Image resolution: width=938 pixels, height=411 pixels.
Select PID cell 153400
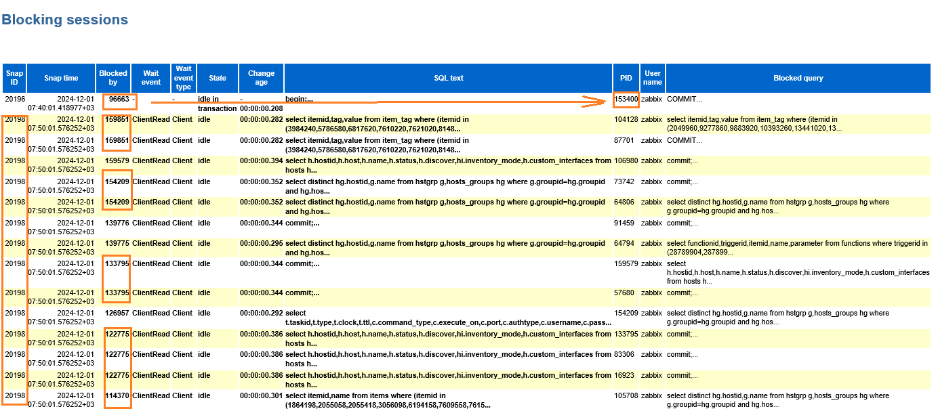point(626,100)
